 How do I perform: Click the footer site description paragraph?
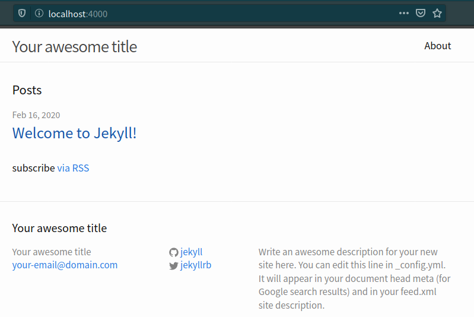pyautogui.click(x=354, y=278)
